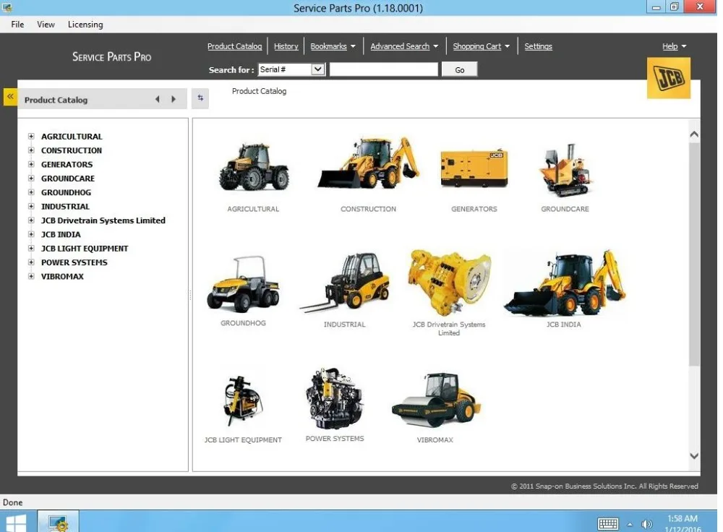Click the volume speaker tray icon

(647, 524)
